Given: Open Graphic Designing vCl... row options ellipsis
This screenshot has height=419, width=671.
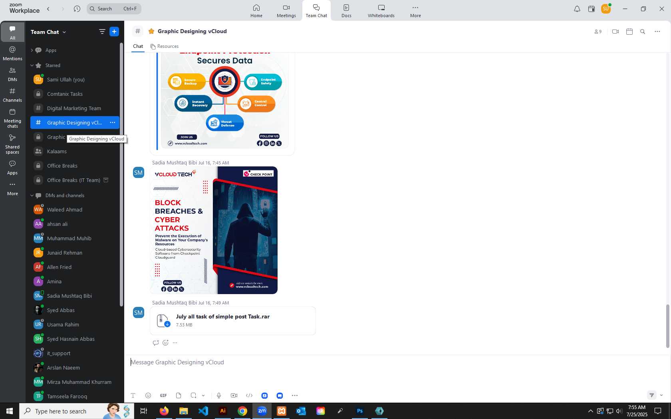Looking at the screenshot, I should pyautogui.click(x=113, y=123).
